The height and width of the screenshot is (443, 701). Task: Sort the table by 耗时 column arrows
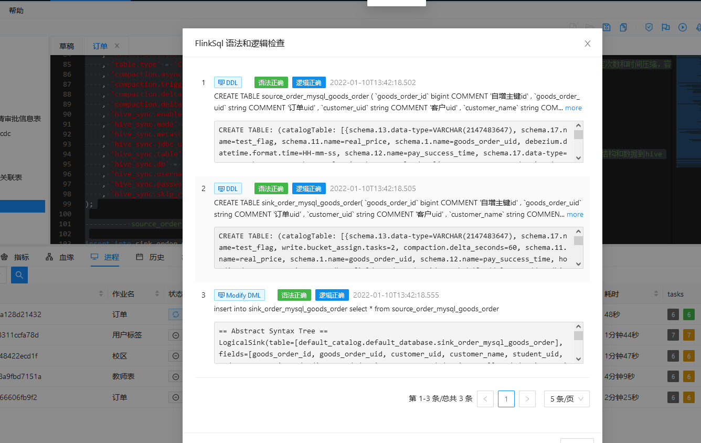655,294
